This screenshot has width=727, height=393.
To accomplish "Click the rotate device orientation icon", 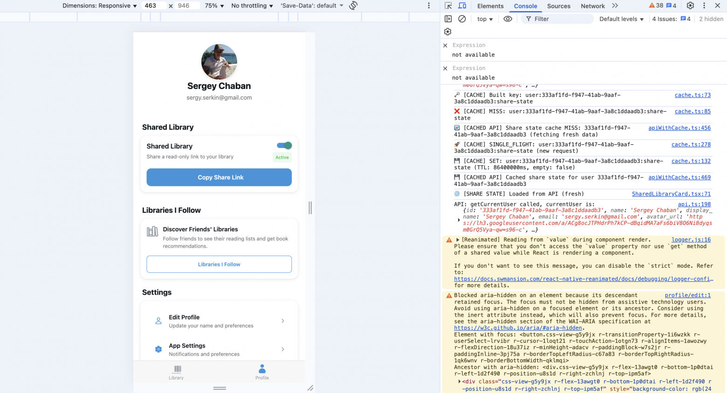I will (x=353, y=6).
